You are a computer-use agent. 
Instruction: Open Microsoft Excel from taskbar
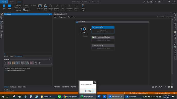pyautogui.click(x=88, y=97)
